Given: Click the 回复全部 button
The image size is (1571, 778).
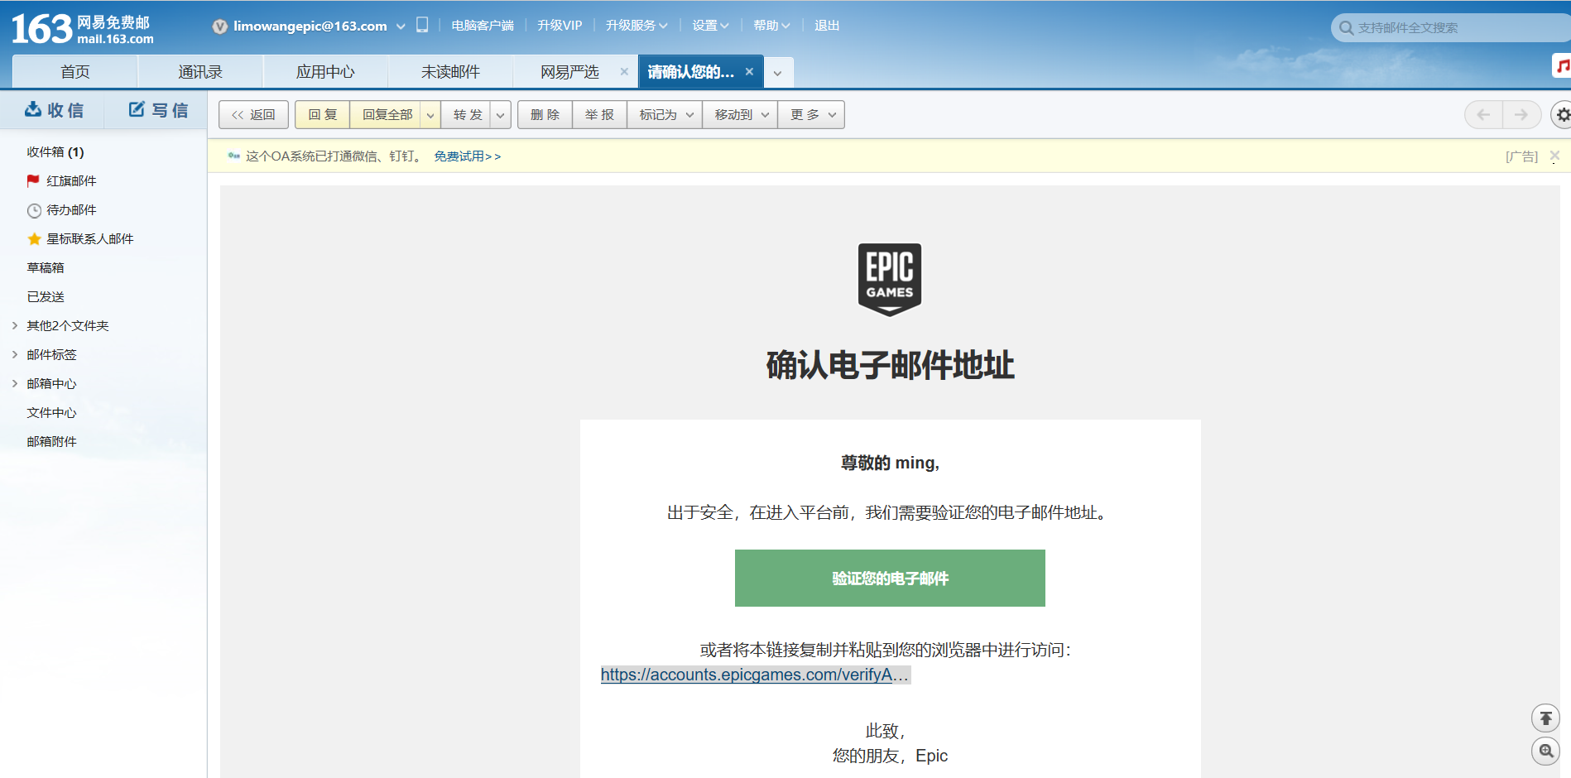Looking at the screenshot, I should point(387,115).
